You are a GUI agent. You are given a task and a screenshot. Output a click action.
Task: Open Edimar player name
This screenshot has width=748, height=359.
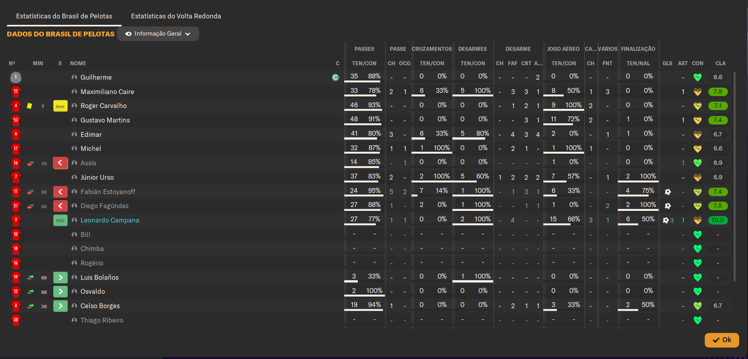(x=91, y=134)
